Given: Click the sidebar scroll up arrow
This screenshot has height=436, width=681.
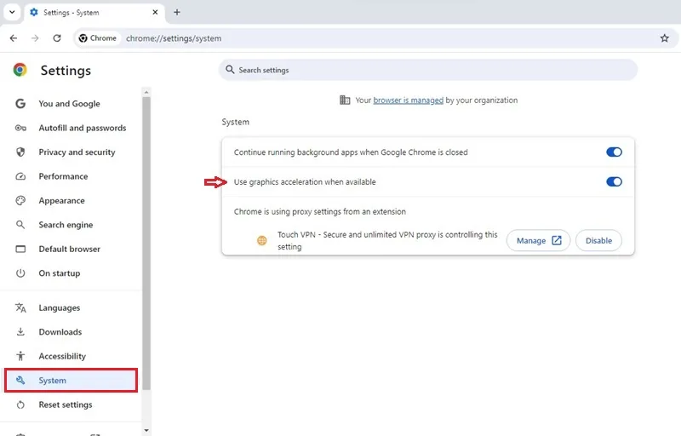Looking at the screenshot, I should coord(146,92).
